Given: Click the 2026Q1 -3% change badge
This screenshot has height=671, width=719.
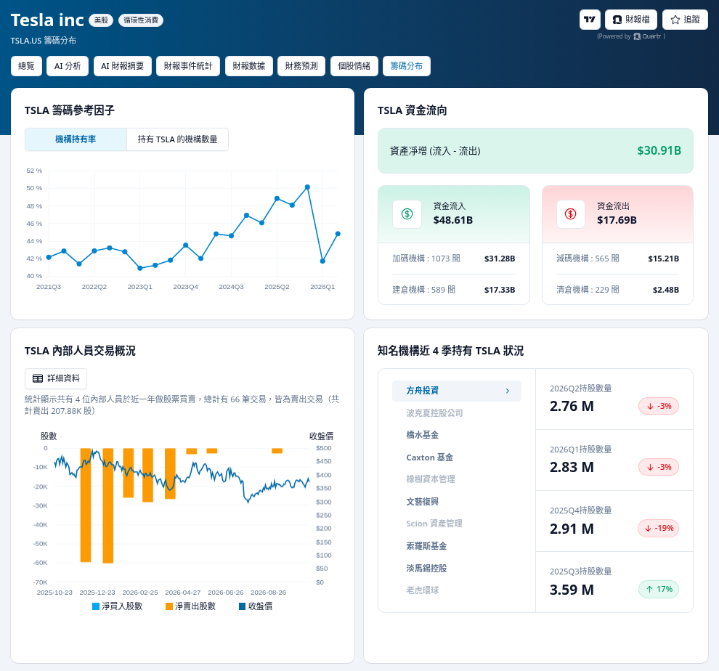Looking at the screenshot, I should pos(659,467).
